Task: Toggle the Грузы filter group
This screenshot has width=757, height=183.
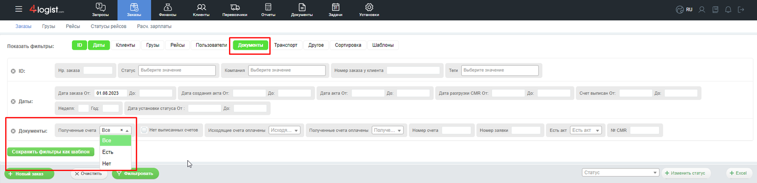Action: click(153, 45)
